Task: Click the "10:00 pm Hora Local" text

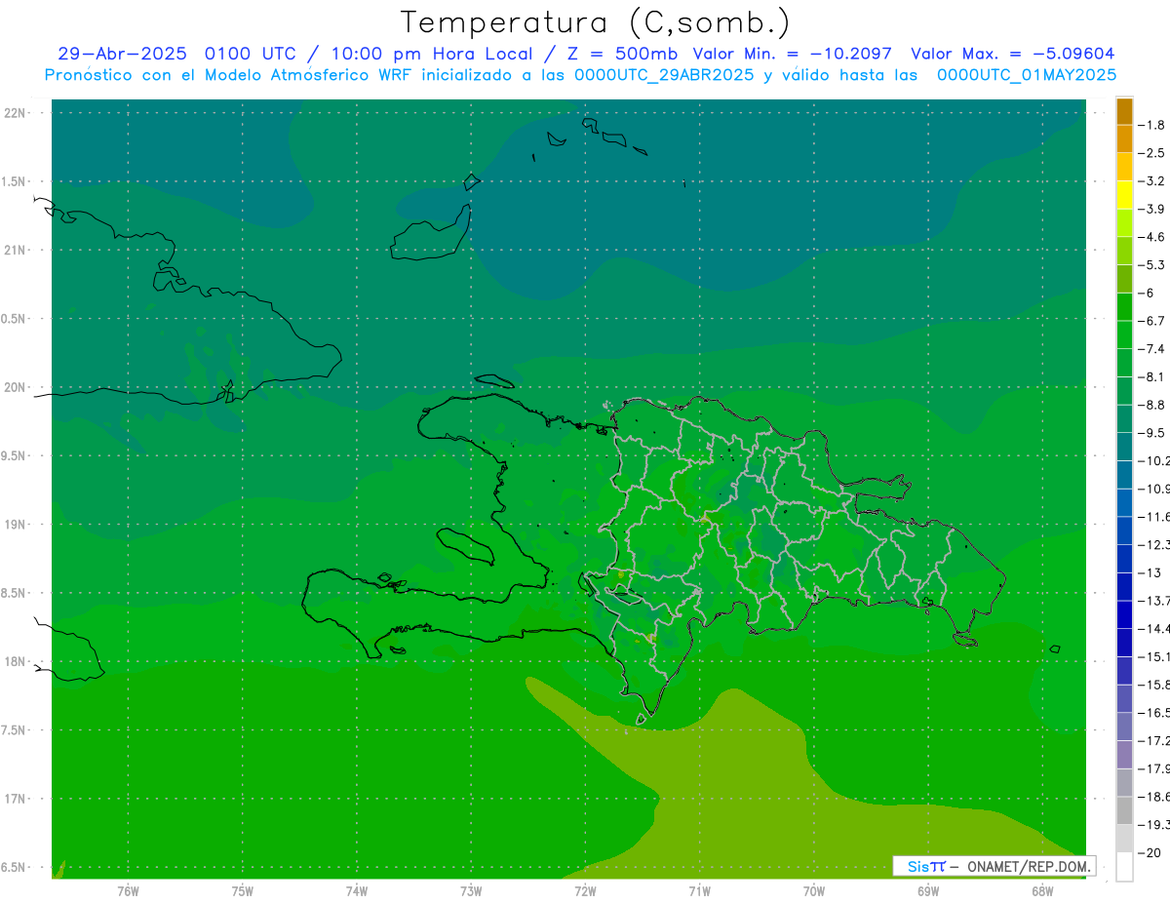Action: pos(430,54)
